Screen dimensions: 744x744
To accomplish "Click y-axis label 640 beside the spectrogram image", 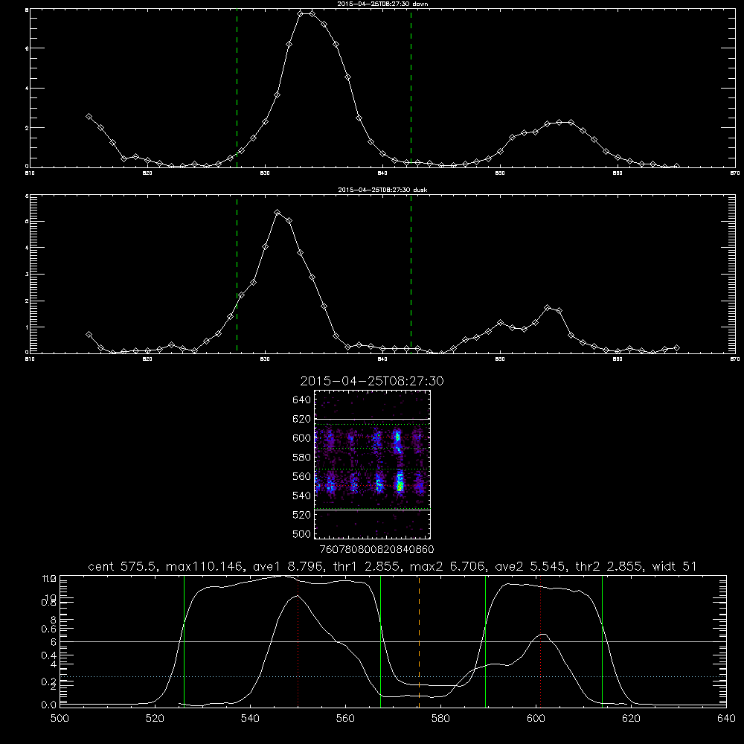I will coord(302,400).
